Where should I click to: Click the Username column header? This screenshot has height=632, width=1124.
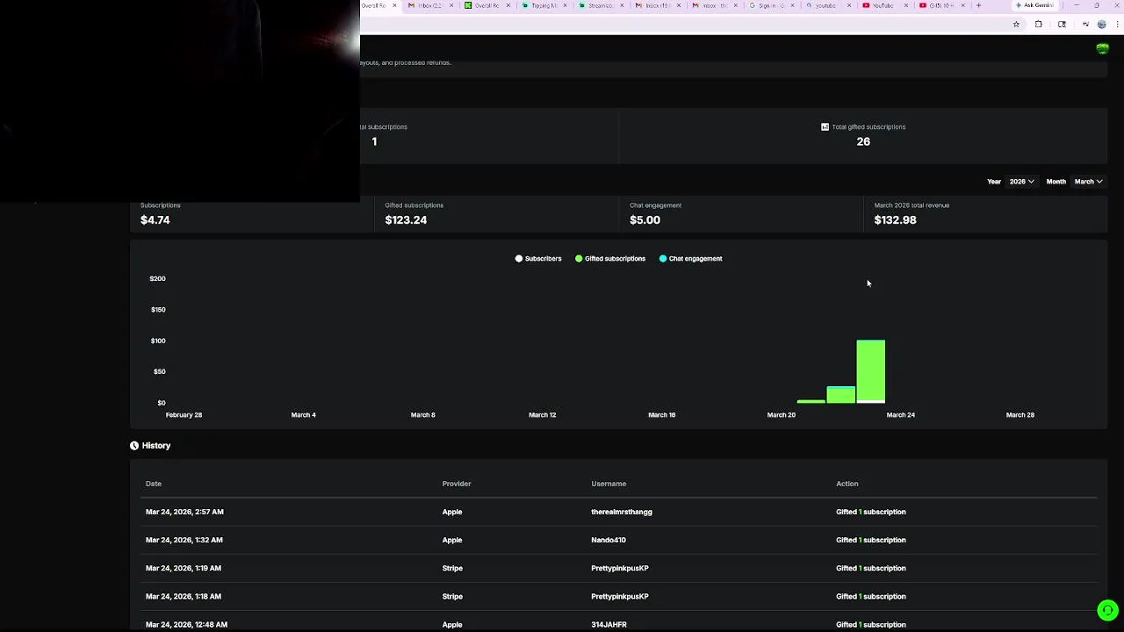[x=609, y=484]
